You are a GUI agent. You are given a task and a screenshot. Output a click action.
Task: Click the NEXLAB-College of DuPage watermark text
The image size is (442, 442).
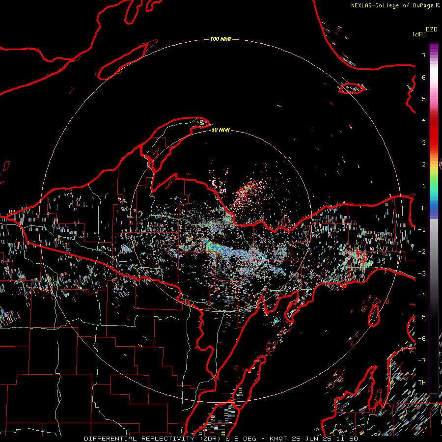392,5
